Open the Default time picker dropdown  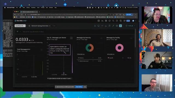click(x=130, y=26)
